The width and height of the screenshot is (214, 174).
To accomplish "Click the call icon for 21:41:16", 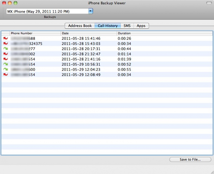I will (6, 59).
